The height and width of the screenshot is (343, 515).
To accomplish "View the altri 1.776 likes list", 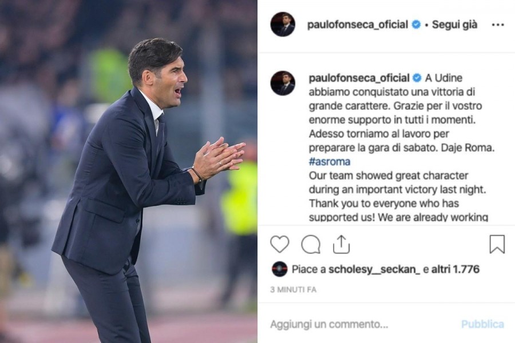I will [455, 269].
